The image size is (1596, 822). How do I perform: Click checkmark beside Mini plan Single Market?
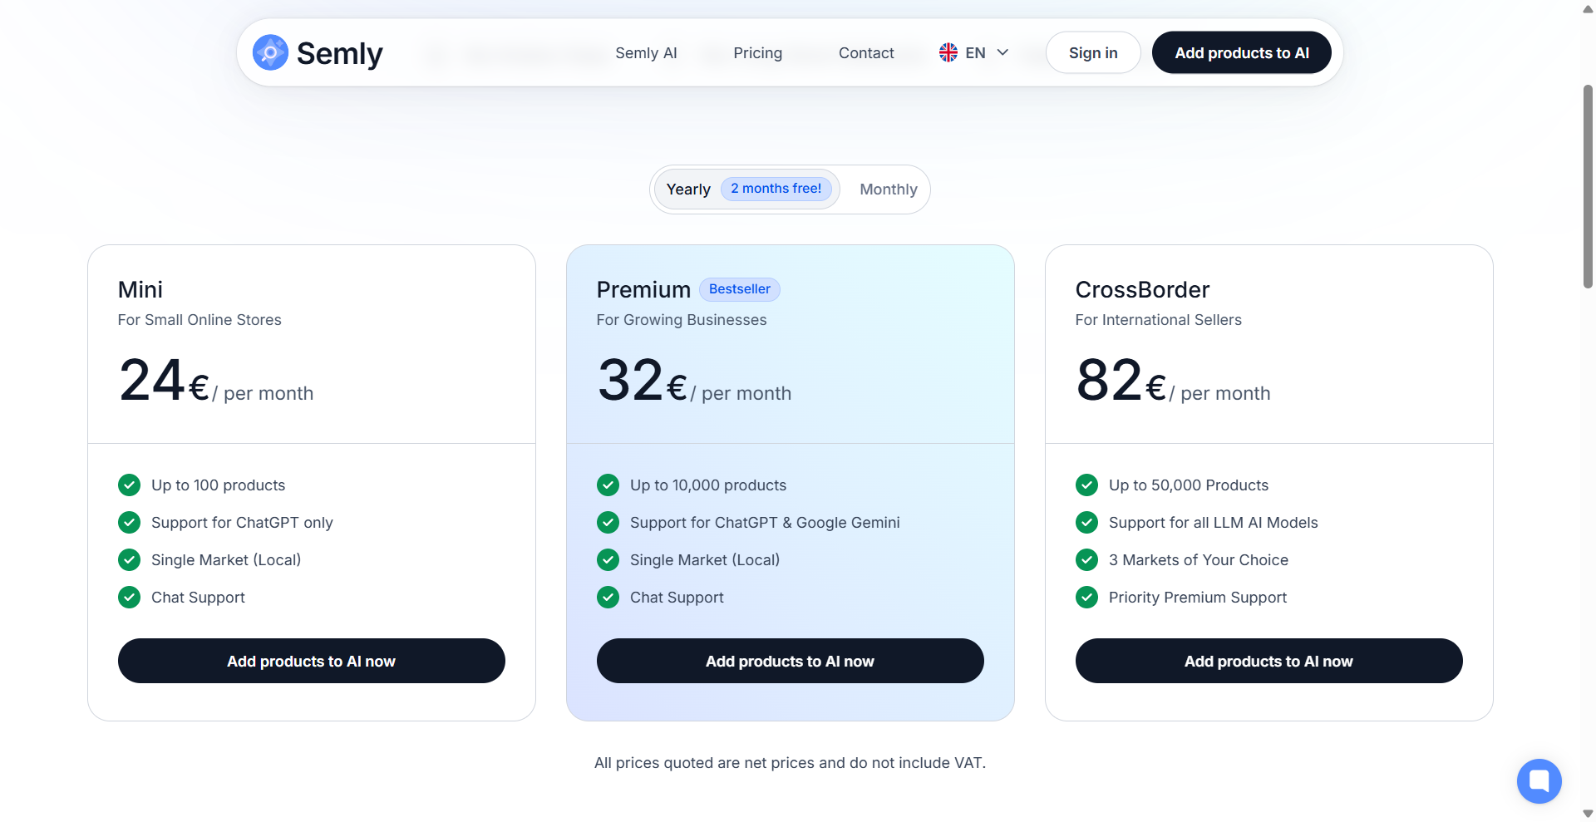click(x=130, y=559)
